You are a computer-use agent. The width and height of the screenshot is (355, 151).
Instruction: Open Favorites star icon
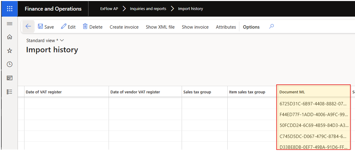(9, 51)
